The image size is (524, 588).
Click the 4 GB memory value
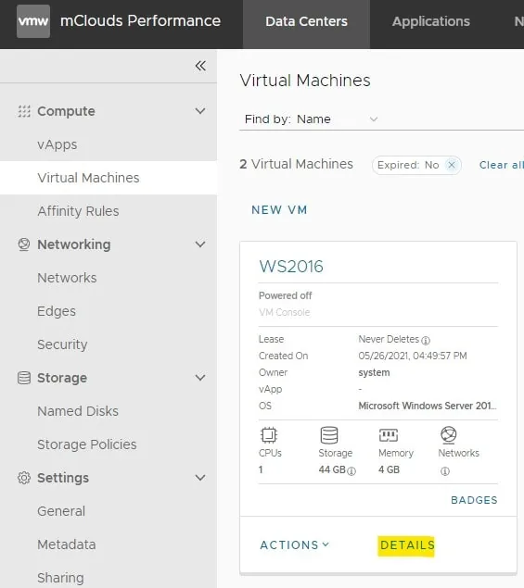pyautogui.click(x=389, y=469)
